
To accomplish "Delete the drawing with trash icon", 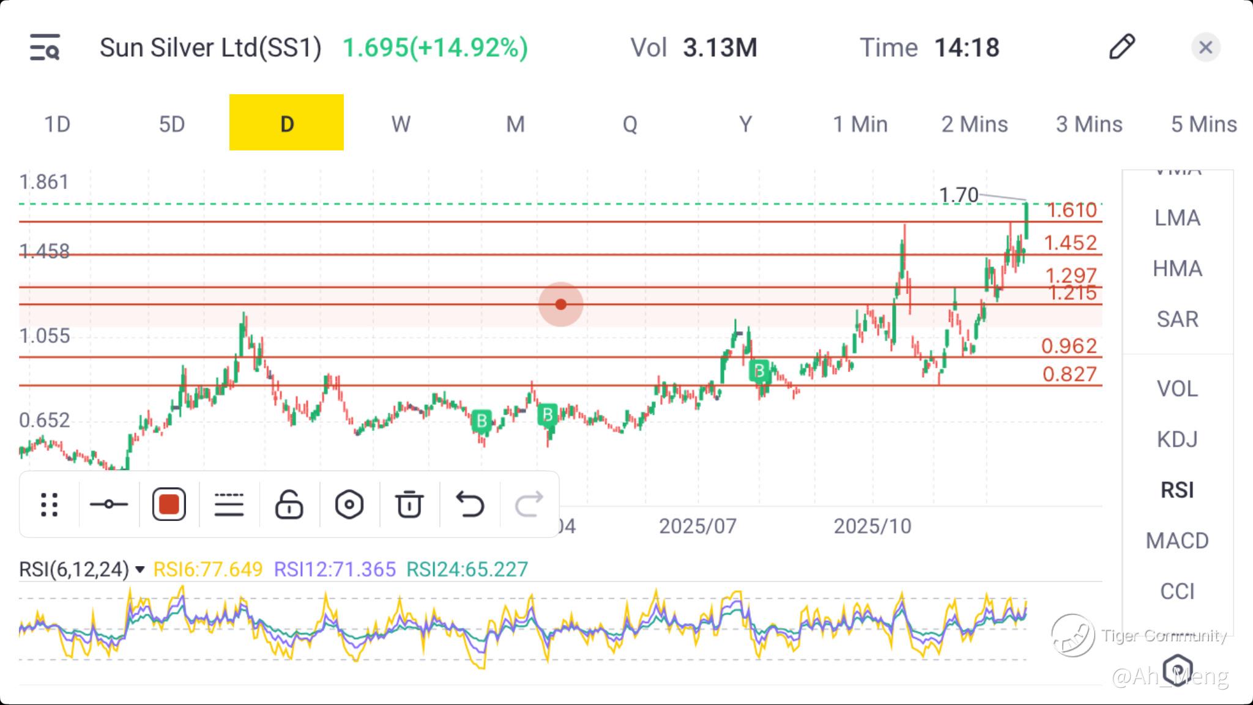I will point(409,504).
